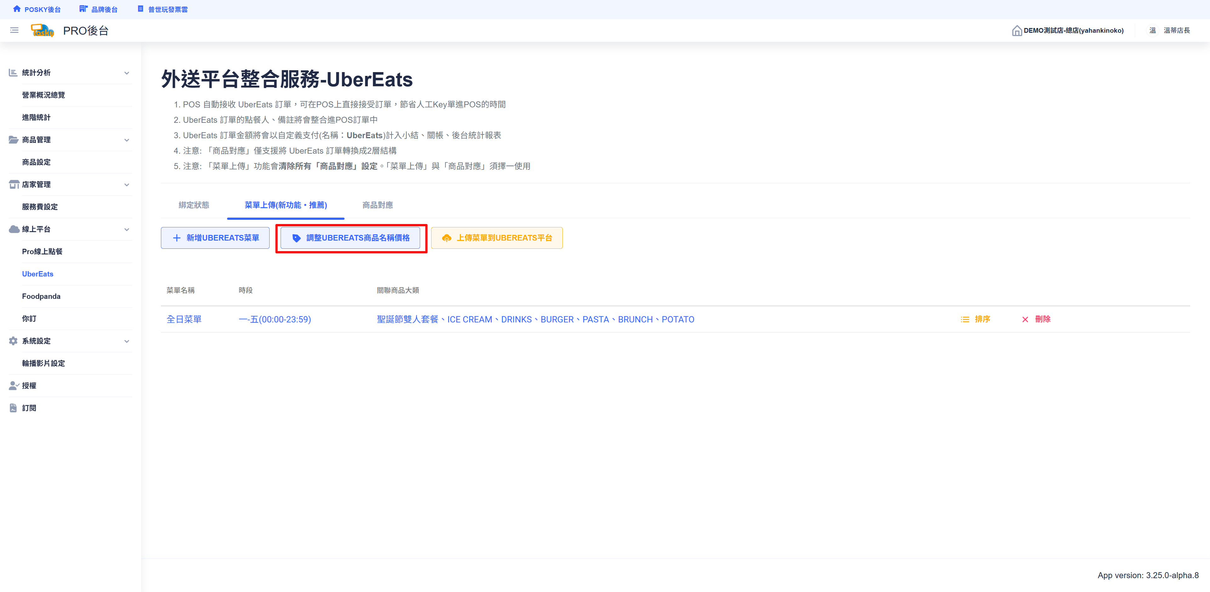Viewport: 1210px width, 592px height.
Task: Switch to the 商品對應 tab
Action: point(377,205)
